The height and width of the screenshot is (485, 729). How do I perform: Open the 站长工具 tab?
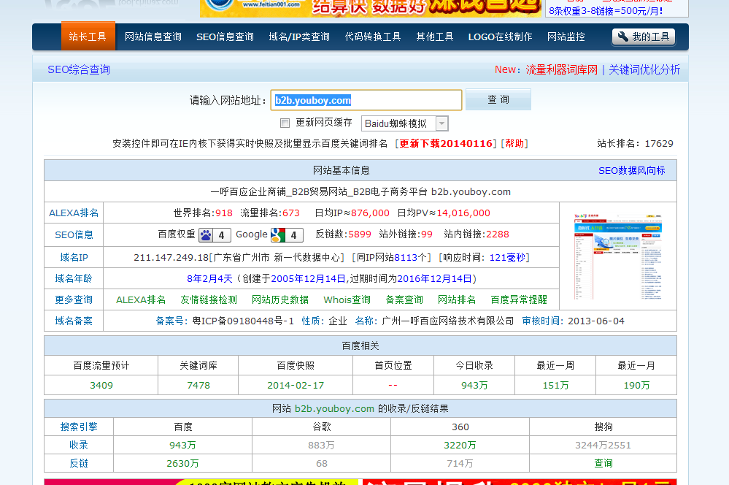click(x=88, y=37)
